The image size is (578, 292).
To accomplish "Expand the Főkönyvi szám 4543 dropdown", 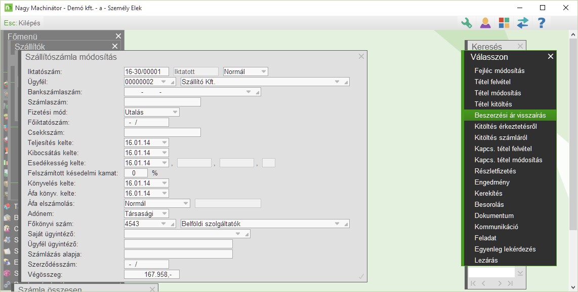I will [x=163, y=224].
